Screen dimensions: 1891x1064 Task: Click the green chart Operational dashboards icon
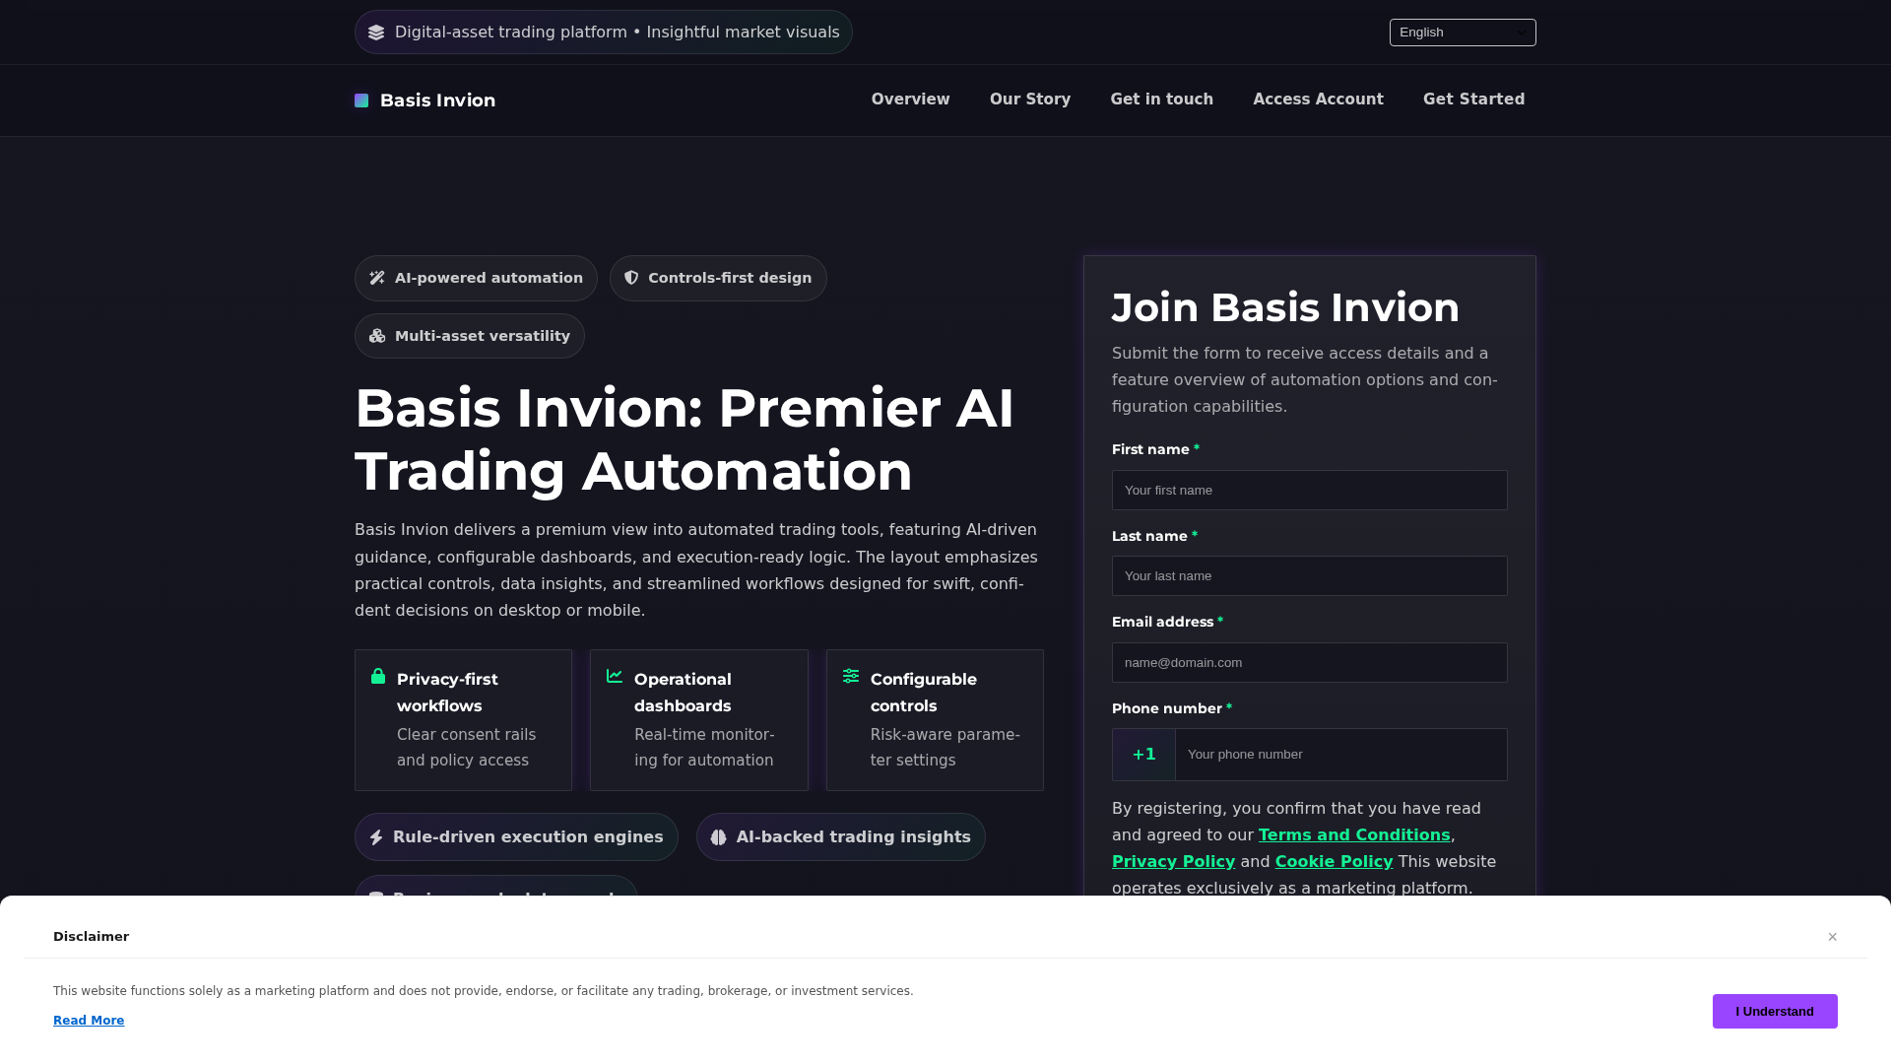615,676
